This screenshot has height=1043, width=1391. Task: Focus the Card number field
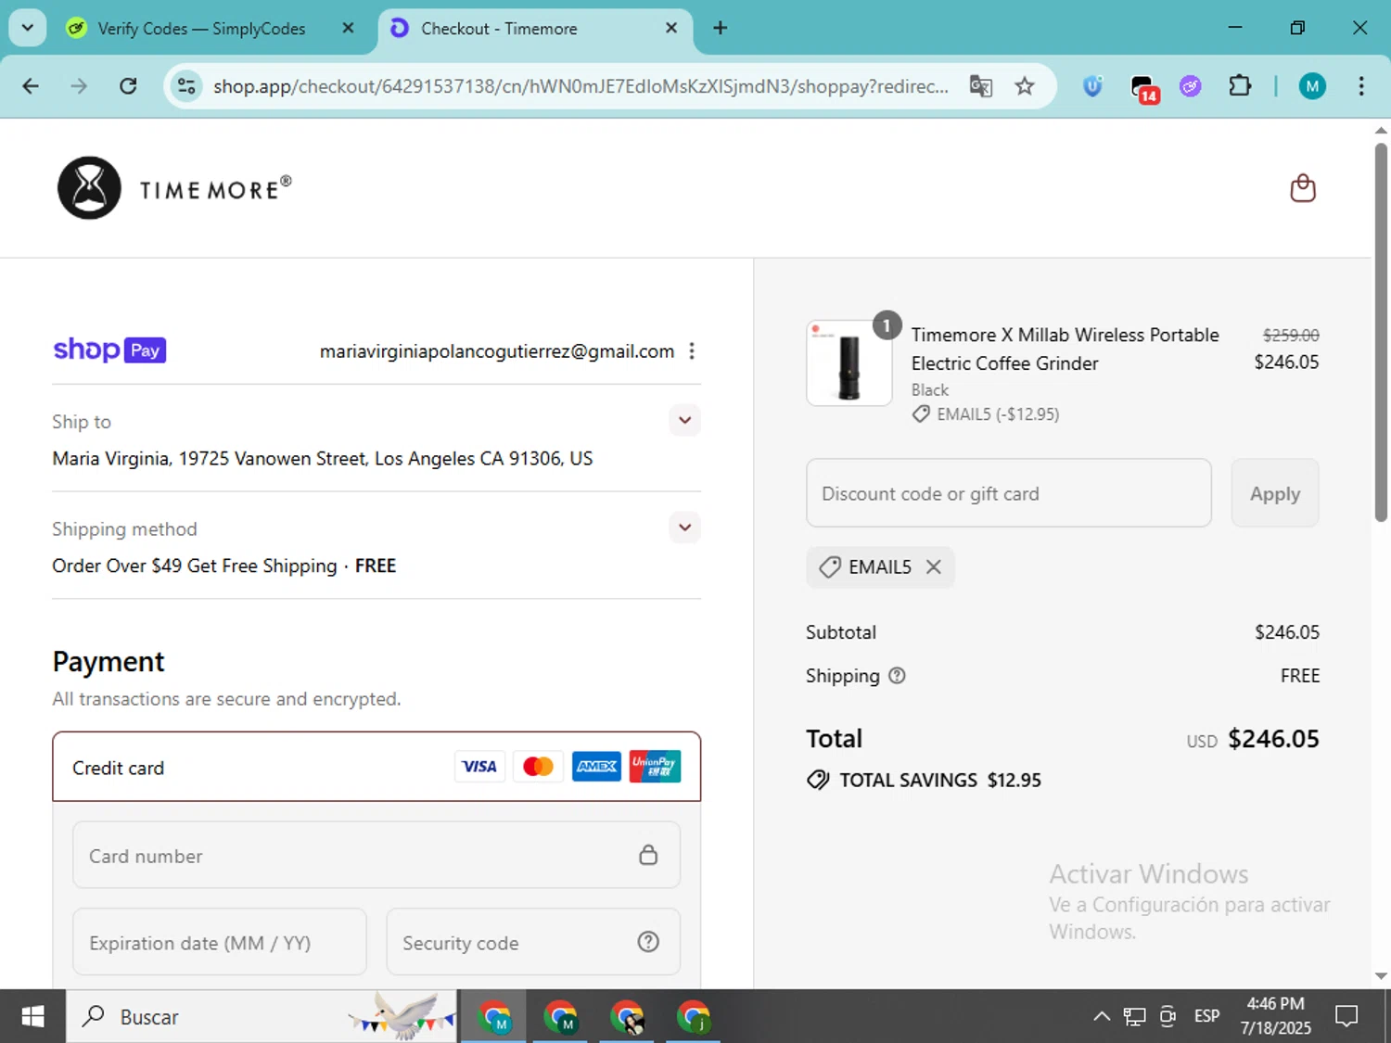(x=376, y=855)
